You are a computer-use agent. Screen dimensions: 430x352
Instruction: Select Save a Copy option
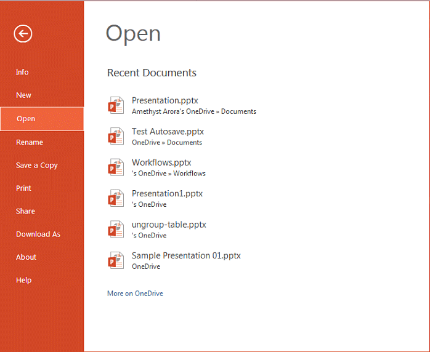[x=36, y=165]
